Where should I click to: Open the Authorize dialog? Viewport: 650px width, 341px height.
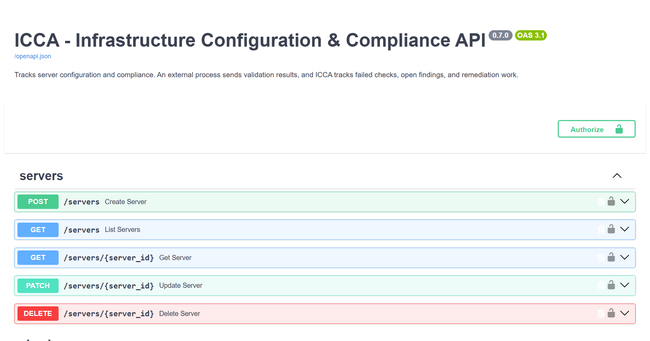coord(597,129)
